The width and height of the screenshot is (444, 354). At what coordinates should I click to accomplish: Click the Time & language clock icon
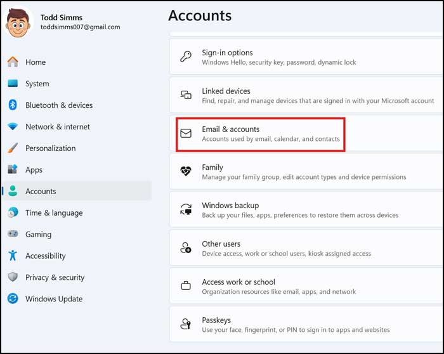(x=13, y=213)
